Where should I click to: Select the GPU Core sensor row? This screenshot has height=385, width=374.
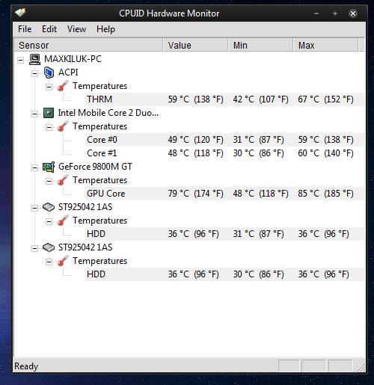coord(224,194)
